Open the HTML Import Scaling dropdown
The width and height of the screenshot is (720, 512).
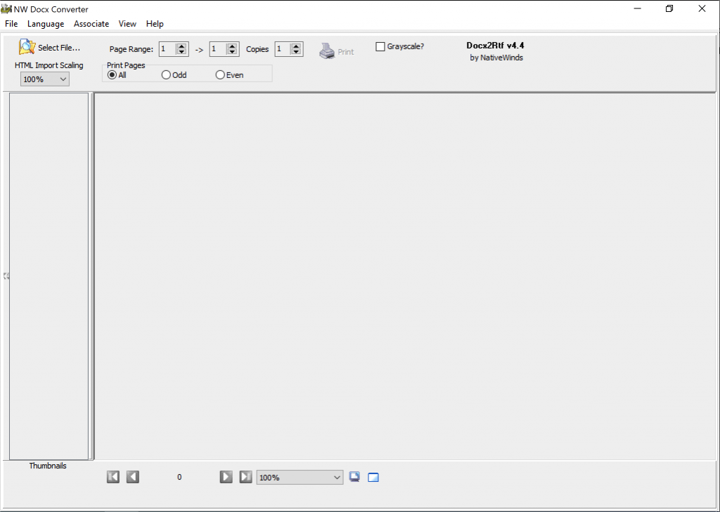(x=45, y=79)
